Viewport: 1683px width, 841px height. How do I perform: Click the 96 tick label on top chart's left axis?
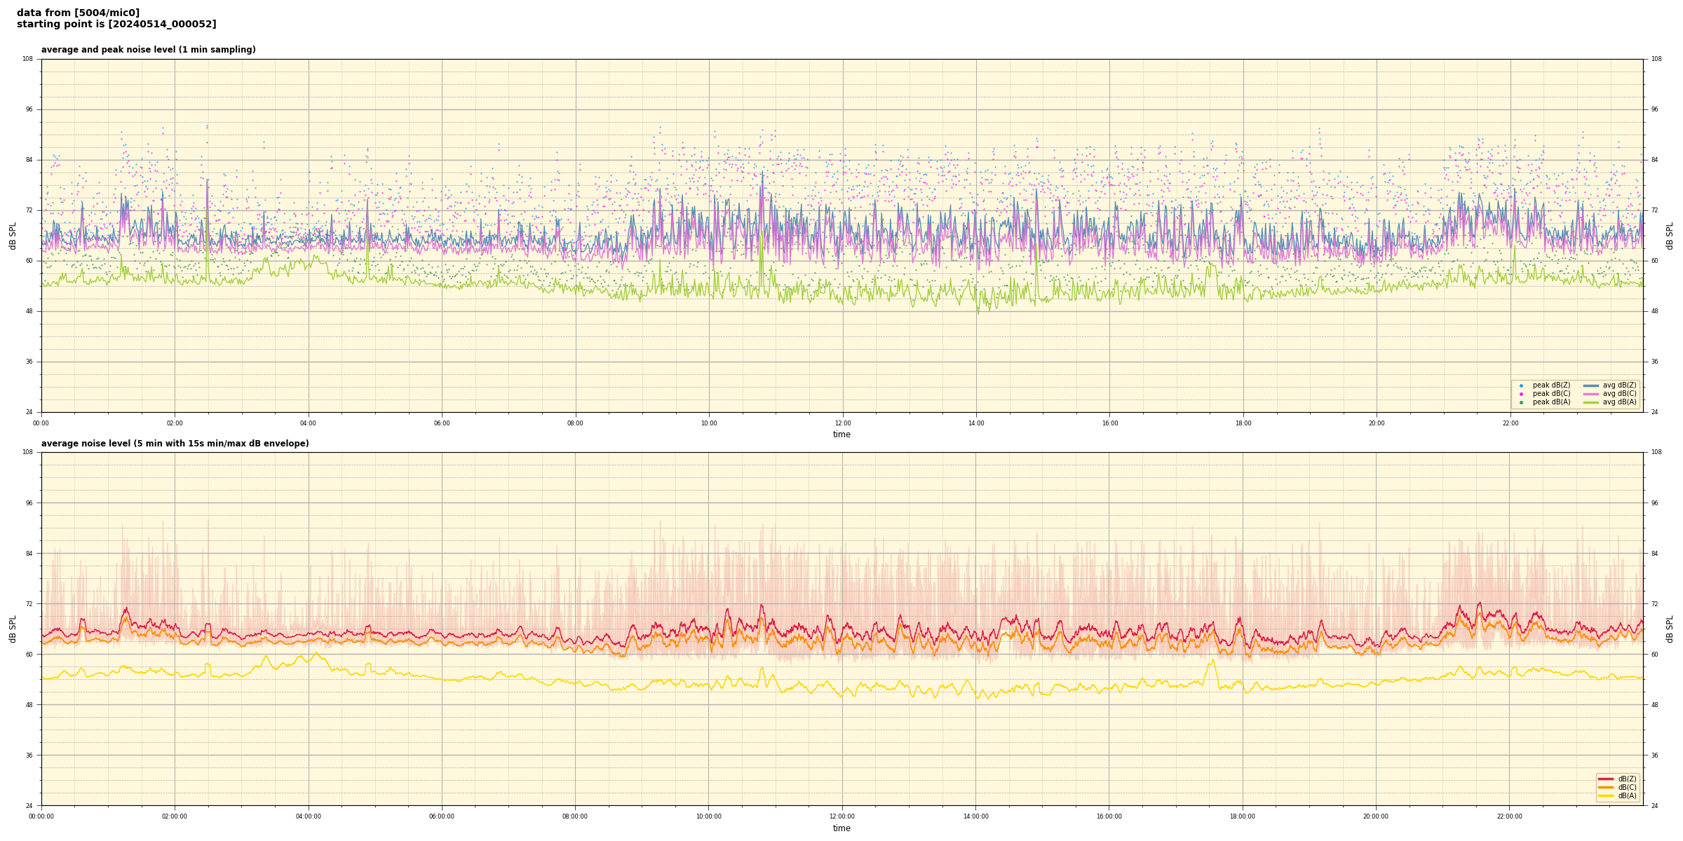tap(28, 109)
